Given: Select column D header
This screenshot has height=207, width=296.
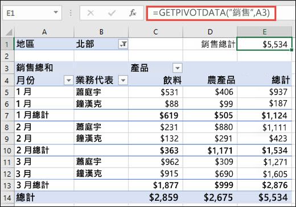Looking at the screenshot, I should click(x=210, y=32).
